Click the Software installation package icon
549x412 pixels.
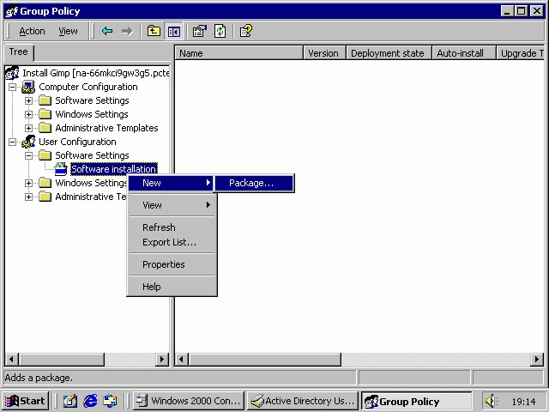pos(61,169)
